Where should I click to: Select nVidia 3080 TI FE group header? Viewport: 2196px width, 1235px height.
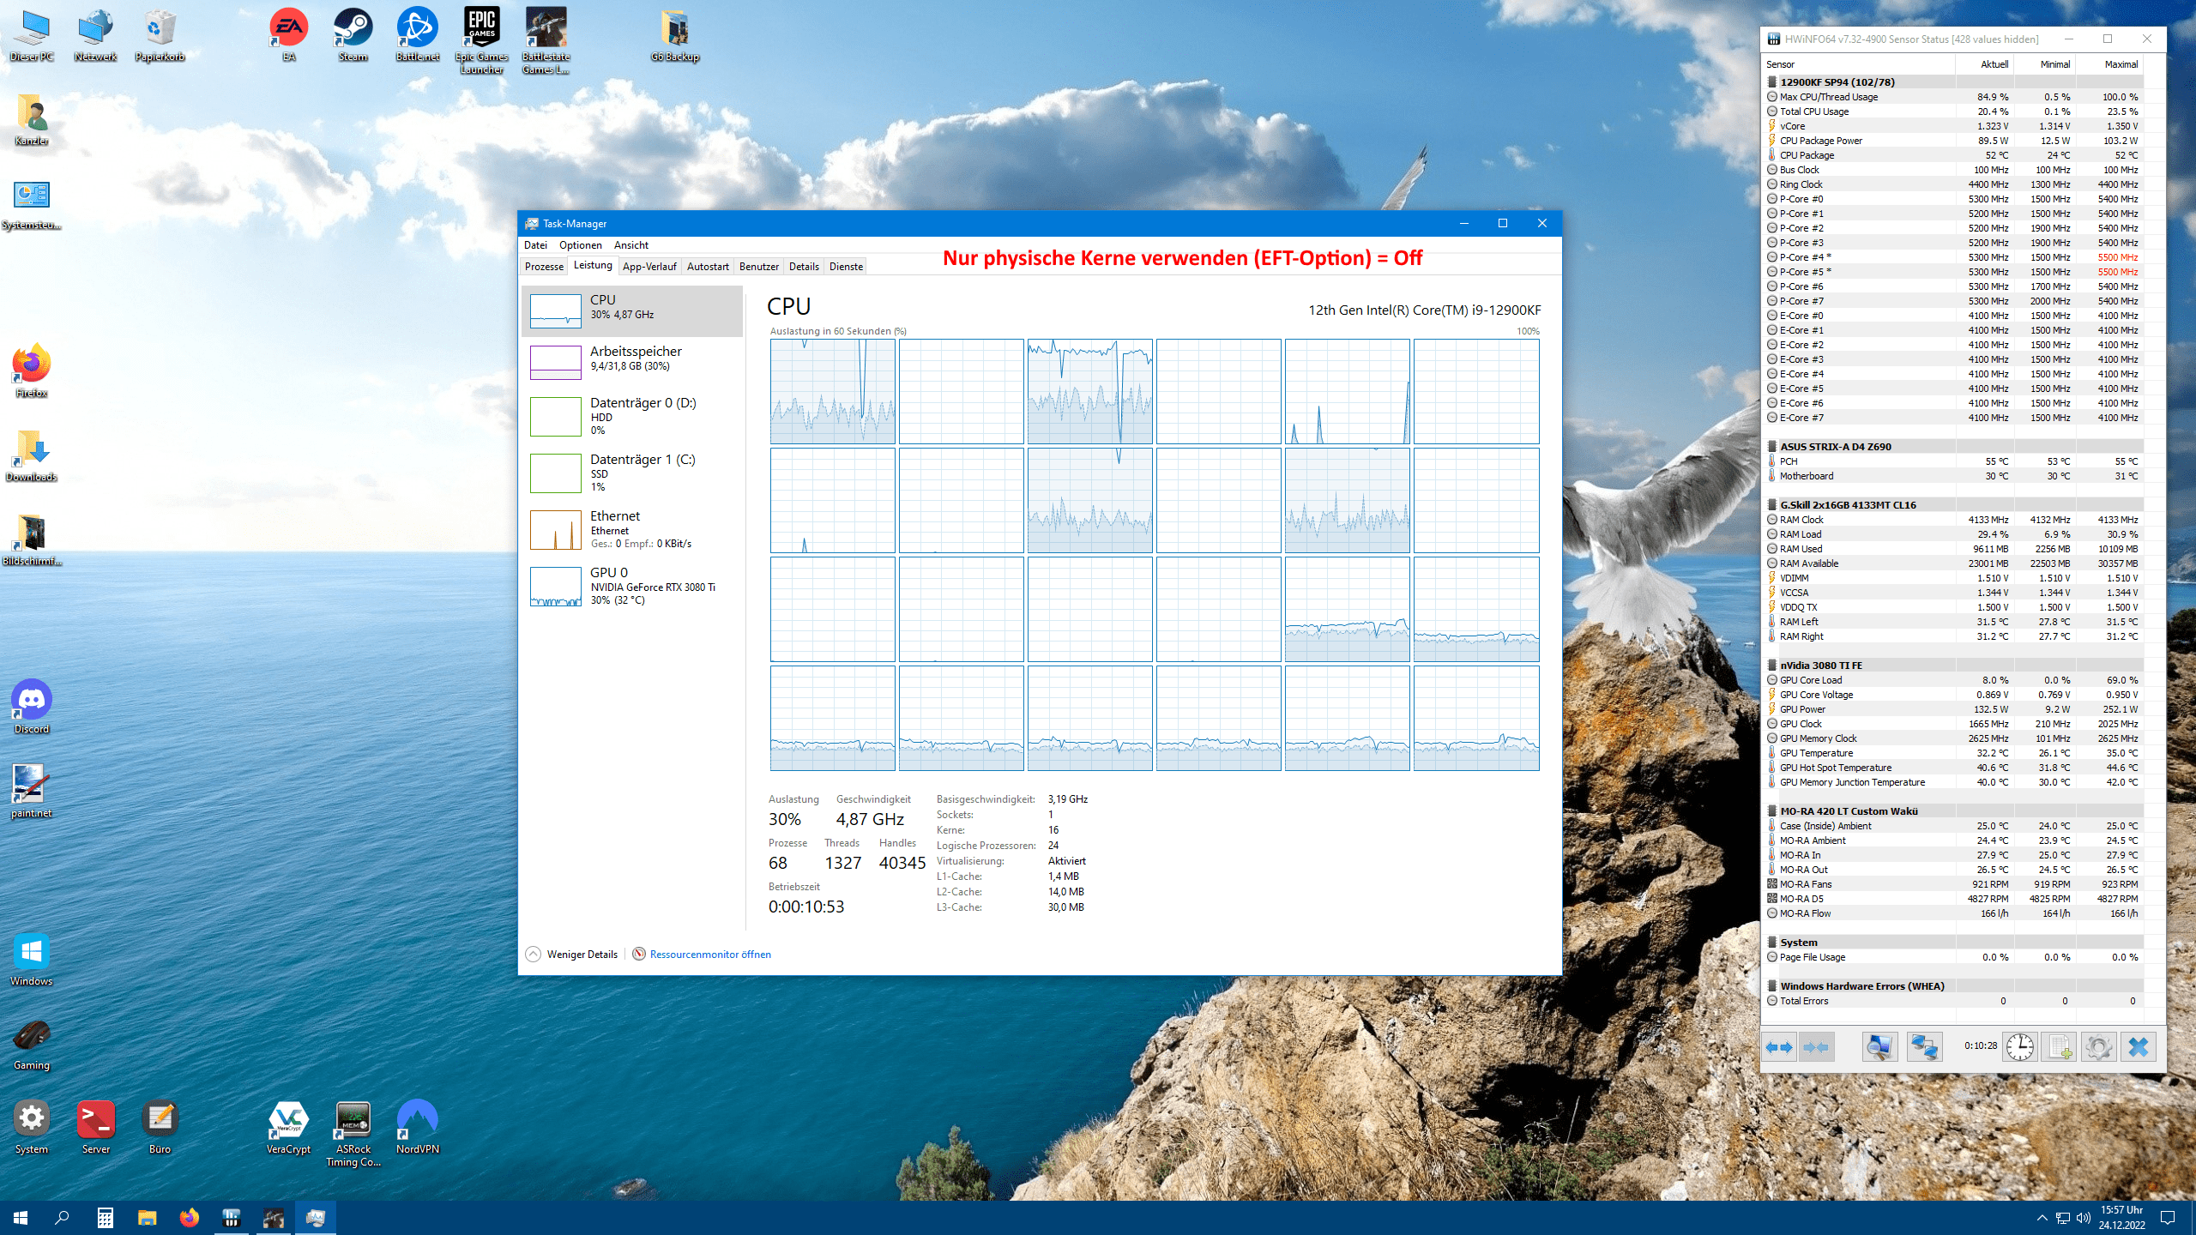[x=1953, y=666]
